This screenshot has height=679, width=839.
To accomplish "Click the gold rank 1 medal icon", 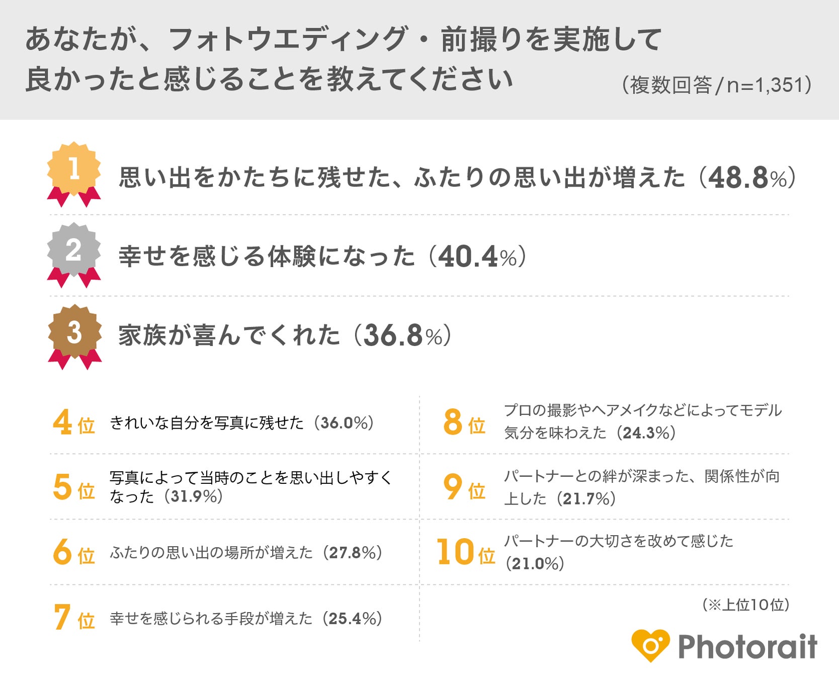I will click(74, 173).
